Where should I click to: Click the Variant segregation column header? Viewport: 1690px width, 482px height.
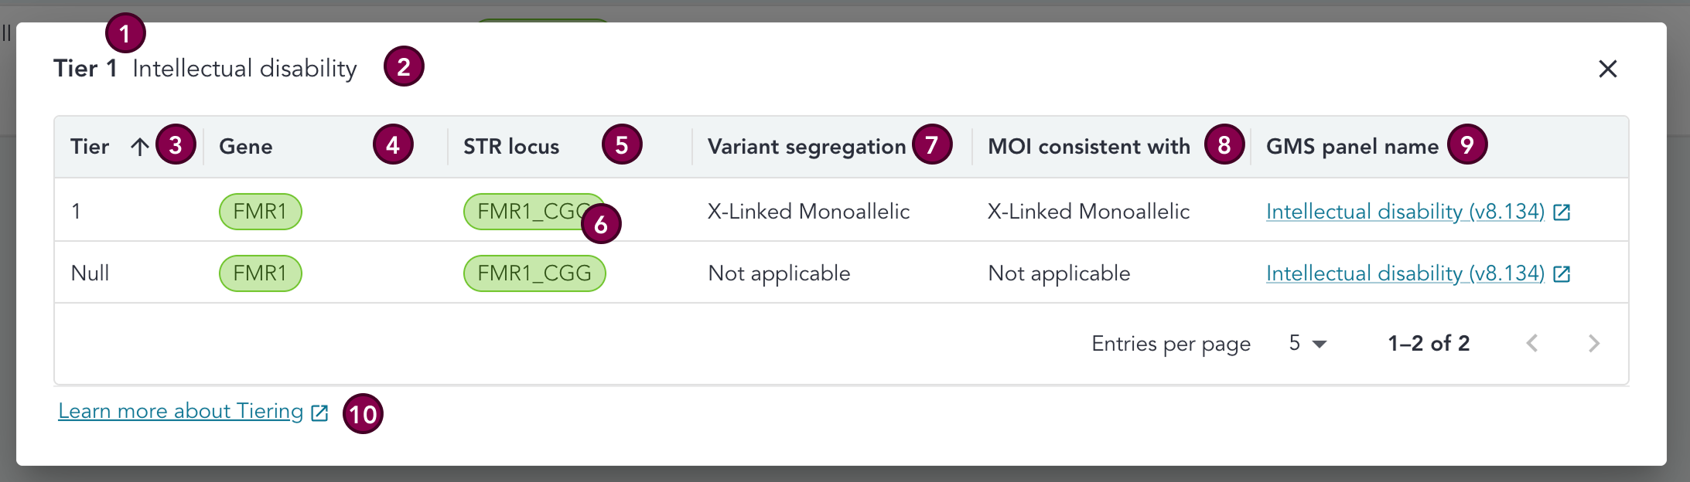(x=806, y=147)
